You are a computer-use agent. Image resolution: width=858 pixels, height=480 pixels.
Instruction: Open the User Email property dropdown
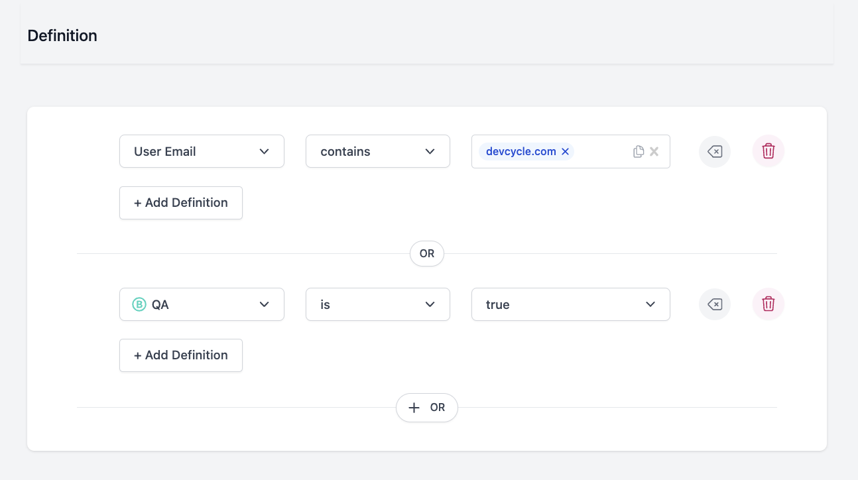202,152
